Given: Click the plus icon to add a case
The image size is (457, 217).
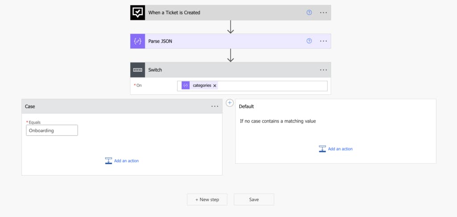Looking at the screenshot, I should pos(230,102).
